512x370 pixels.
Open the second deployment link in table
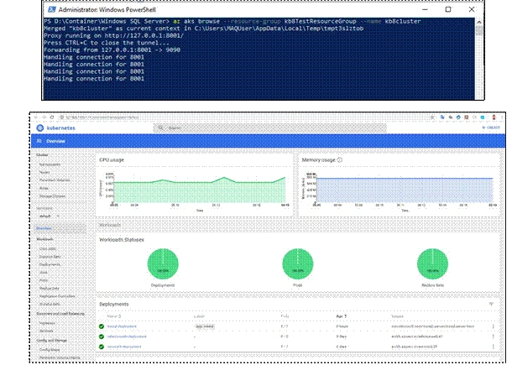[127, 336]
